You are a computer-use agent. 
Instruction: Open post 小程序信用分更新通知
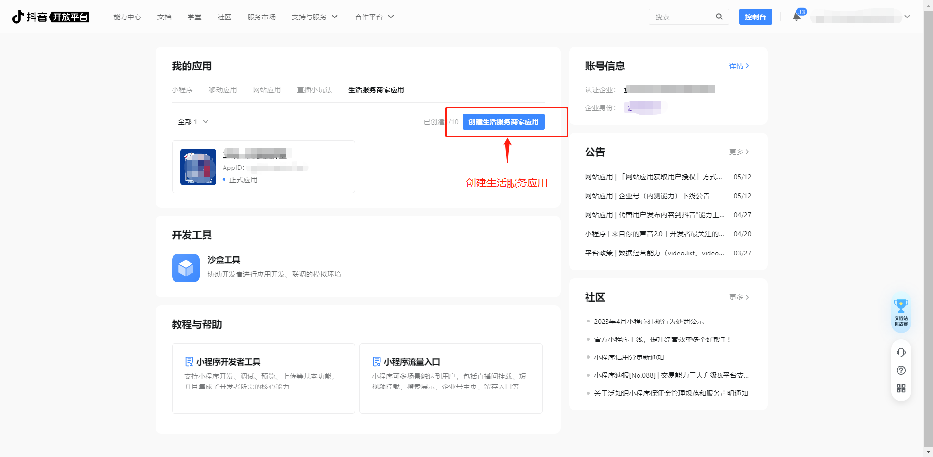(629, 357)
